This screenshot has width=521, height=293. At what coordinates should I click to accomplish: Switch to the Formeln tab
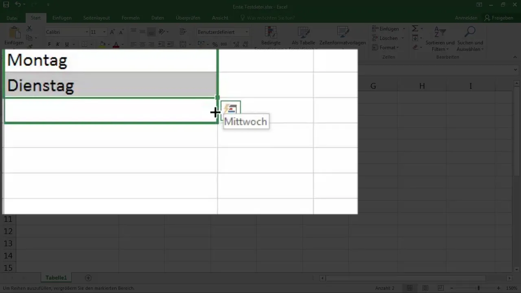[131, 18]
